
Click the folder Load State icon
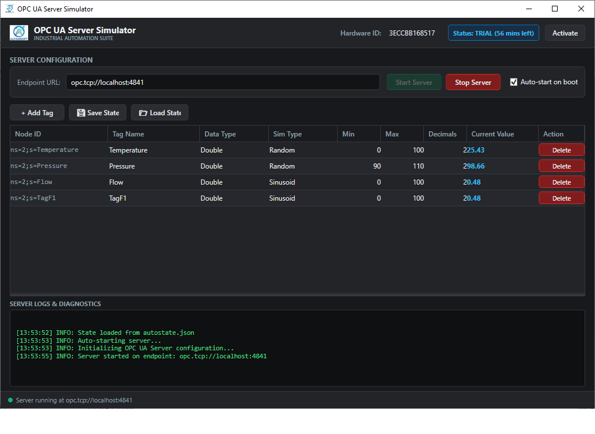click(143, 113)
